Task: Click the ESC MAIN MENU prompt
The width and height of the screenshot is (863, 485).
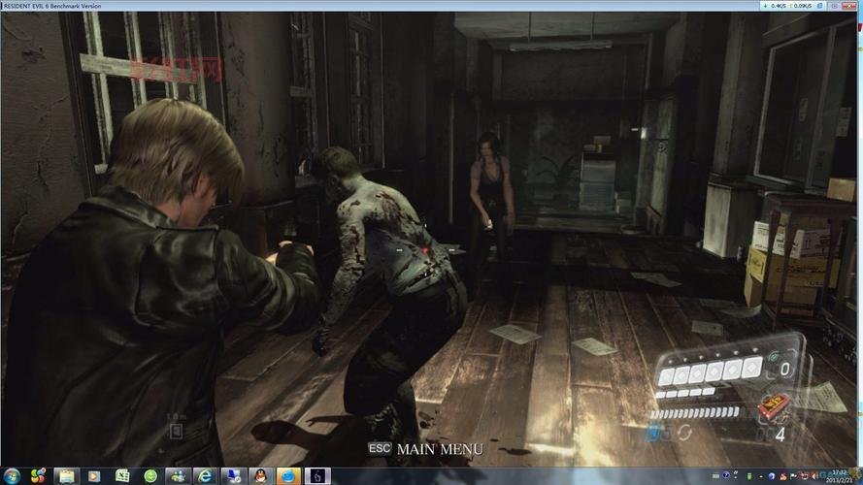Action: [425, 449]
